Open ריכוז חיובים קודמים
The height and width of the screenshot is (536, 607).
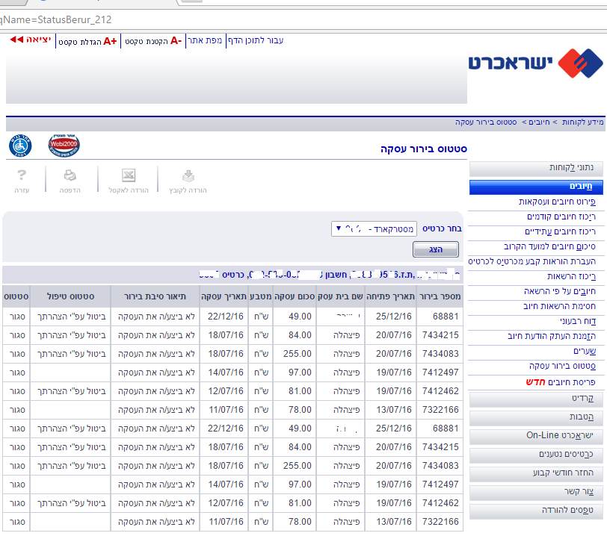coord(561,216)
